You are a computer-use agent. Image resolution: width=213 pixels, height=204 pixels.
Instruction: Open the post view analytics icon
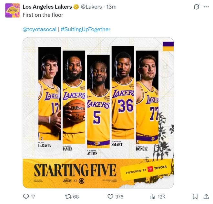[153, 196]
